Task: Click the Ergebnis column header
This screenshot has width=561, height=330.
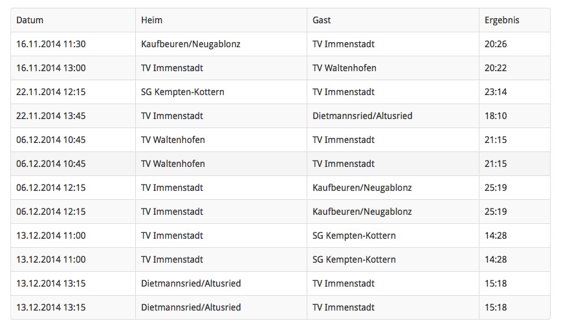Action: tap(514, 20)
